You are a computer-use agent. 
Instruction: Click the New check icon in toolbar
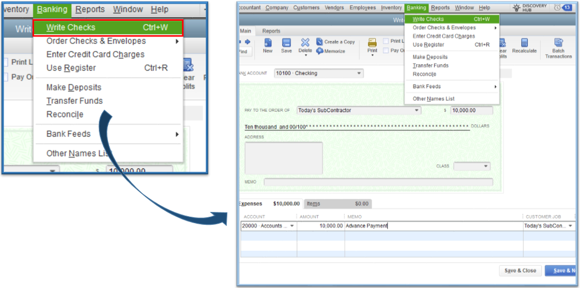(x=268, y=43)
